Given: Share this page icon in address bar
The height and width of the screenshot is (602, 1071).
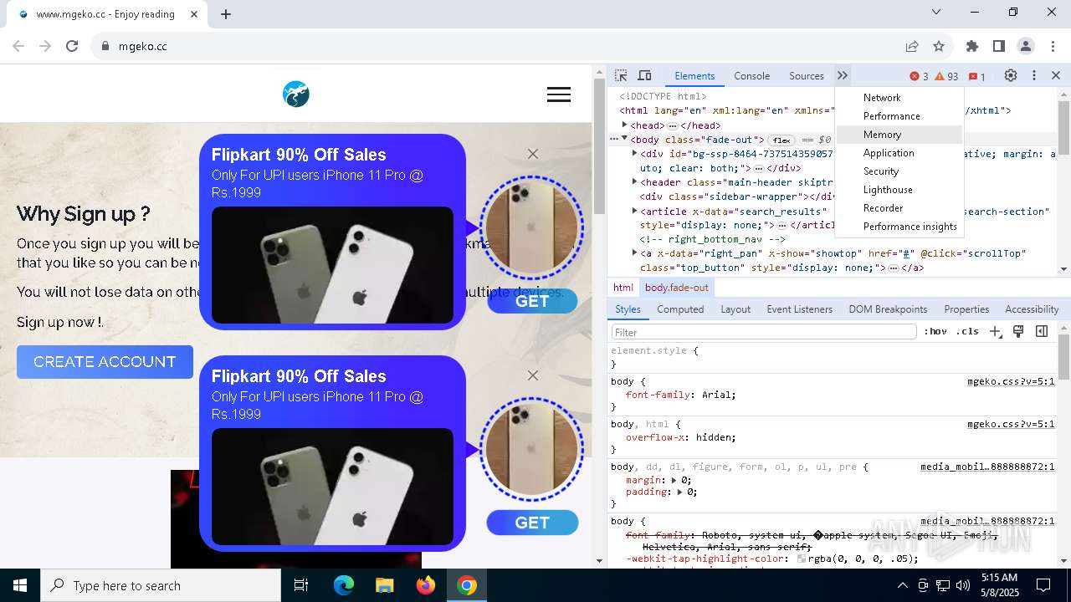Looking at the screenshot, I should [x=912, y=46].
